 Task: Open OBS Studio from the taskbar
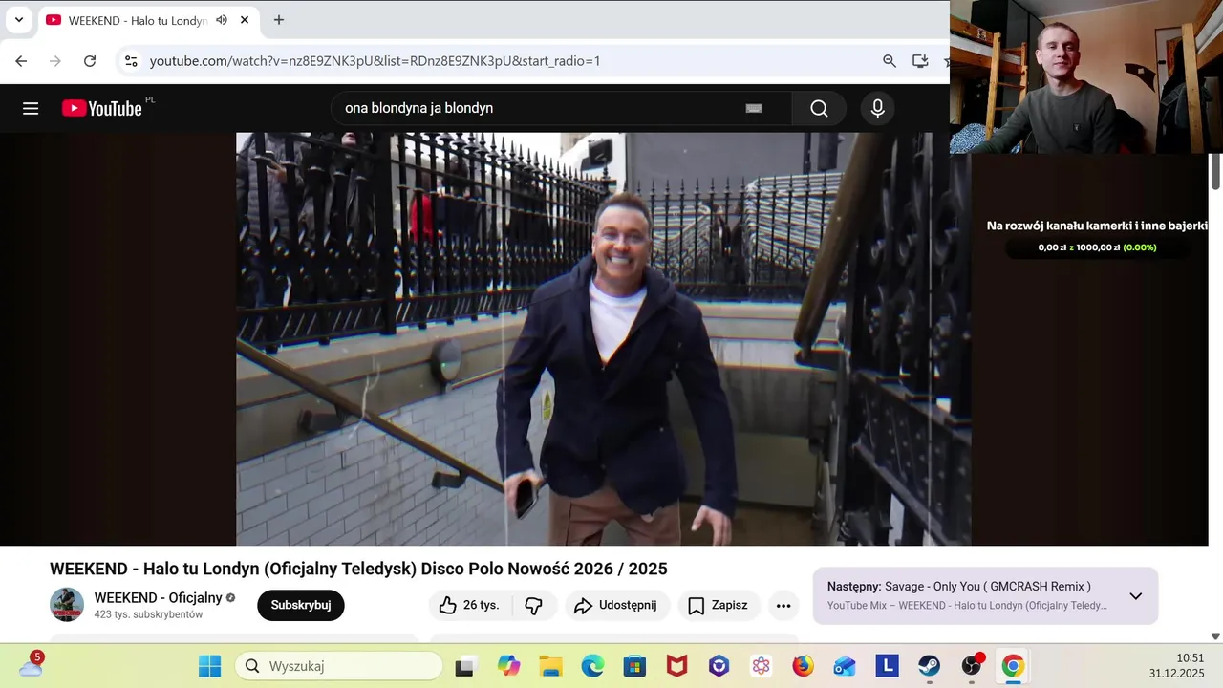click(x=971, y=666)
